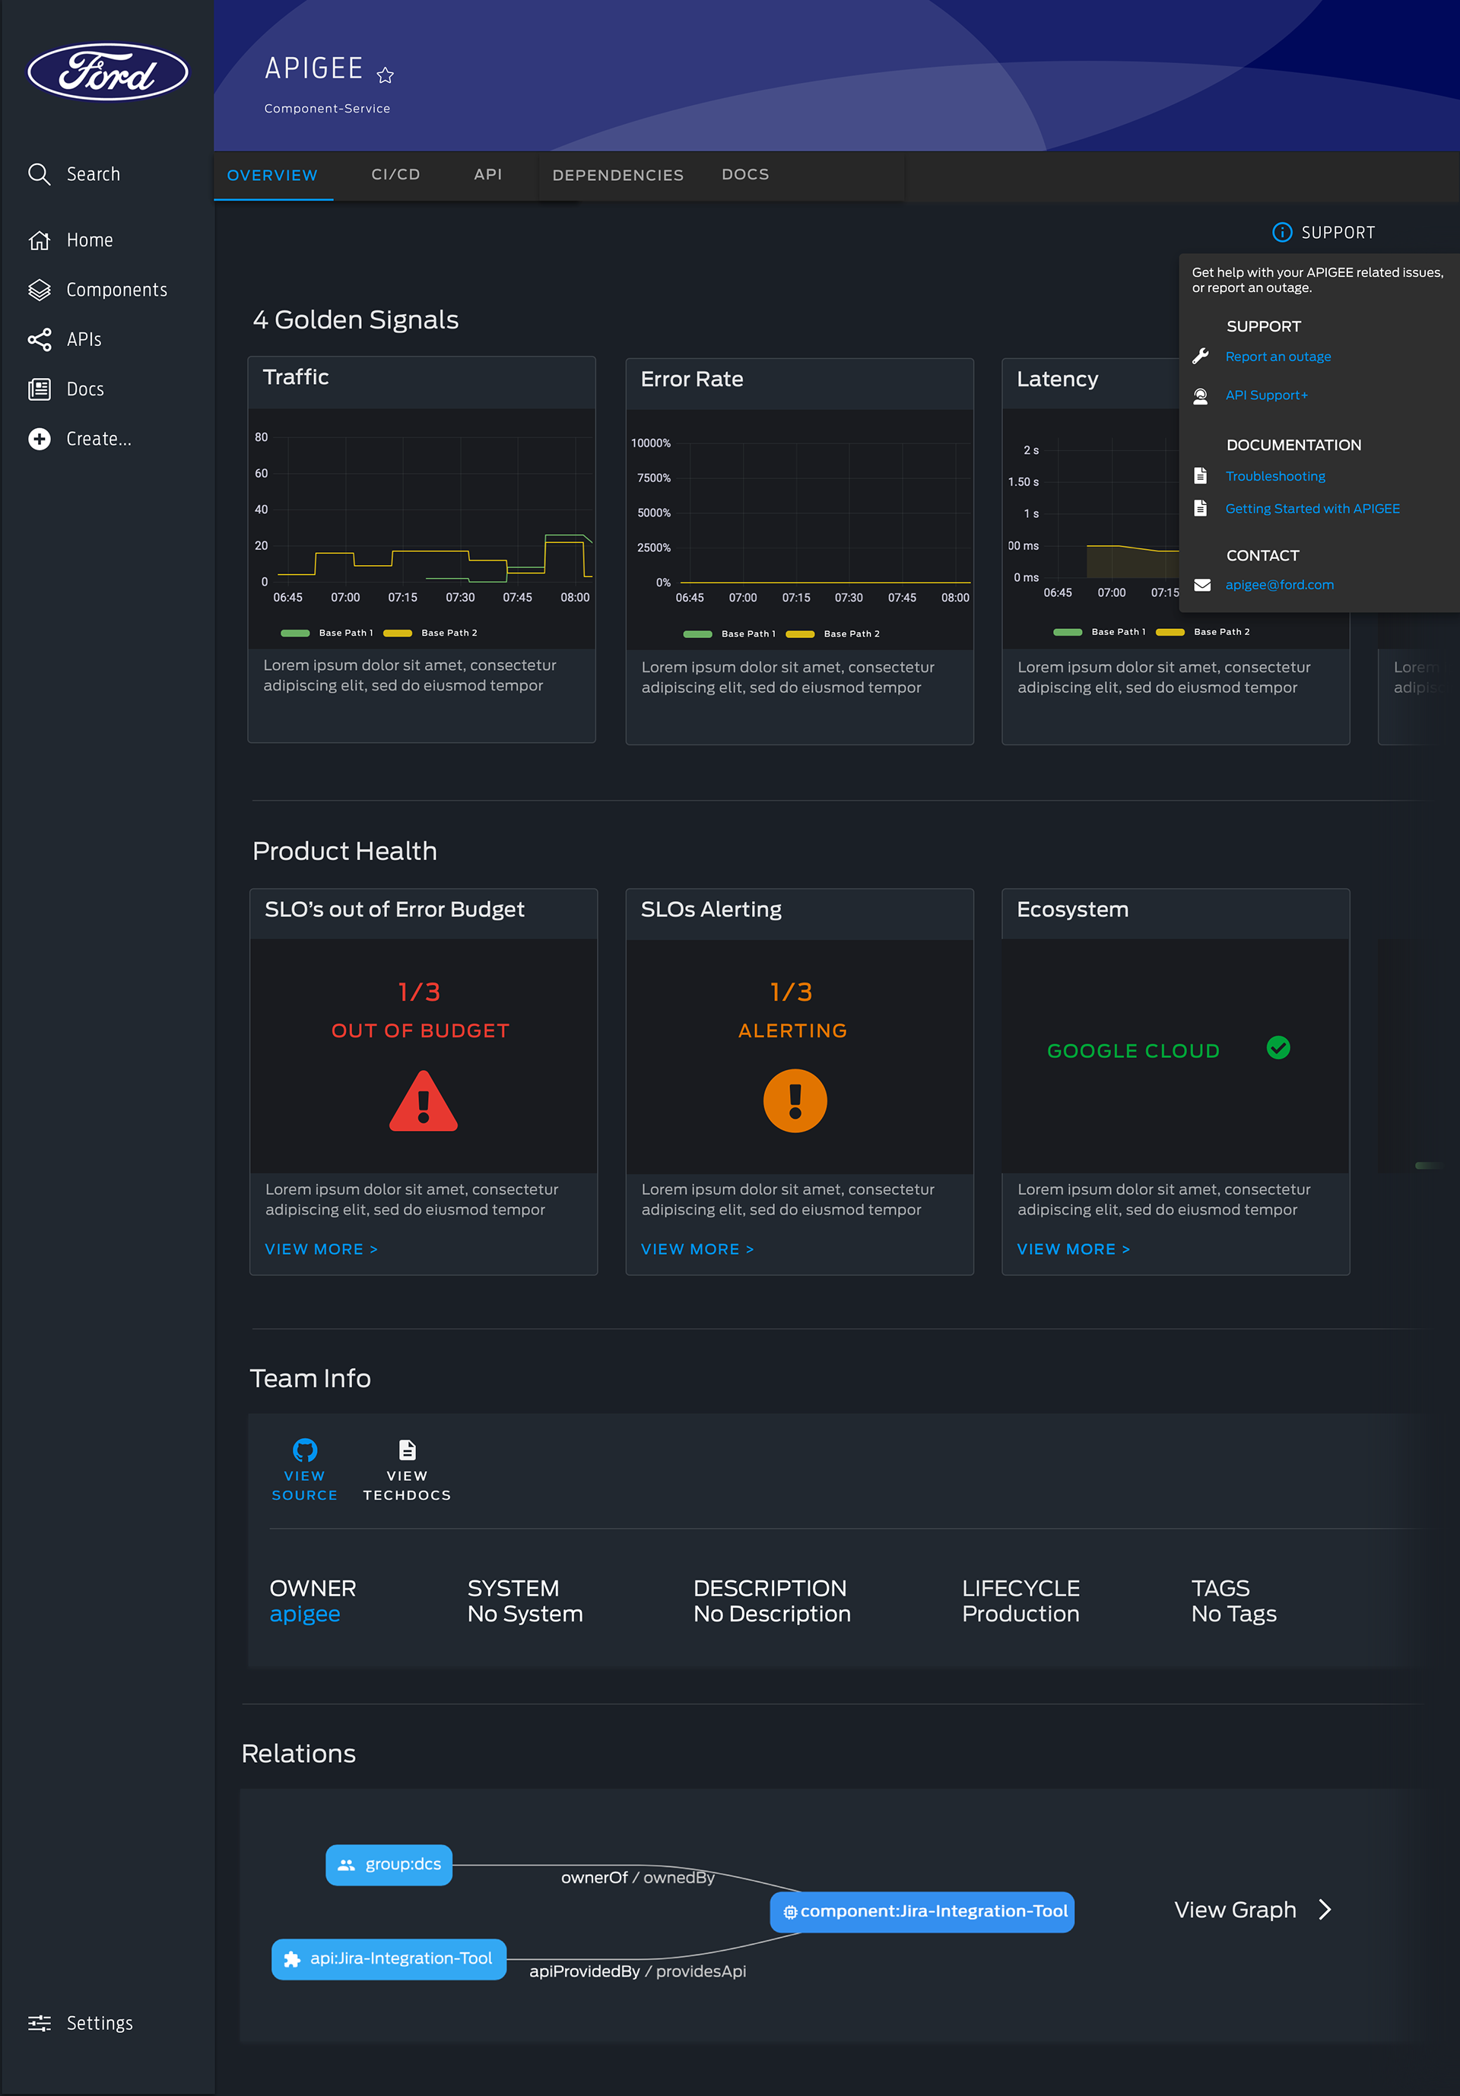Click envelope icon beside apigee@ford.com
This screenshot has width=1460, height=2096.
1203,585
